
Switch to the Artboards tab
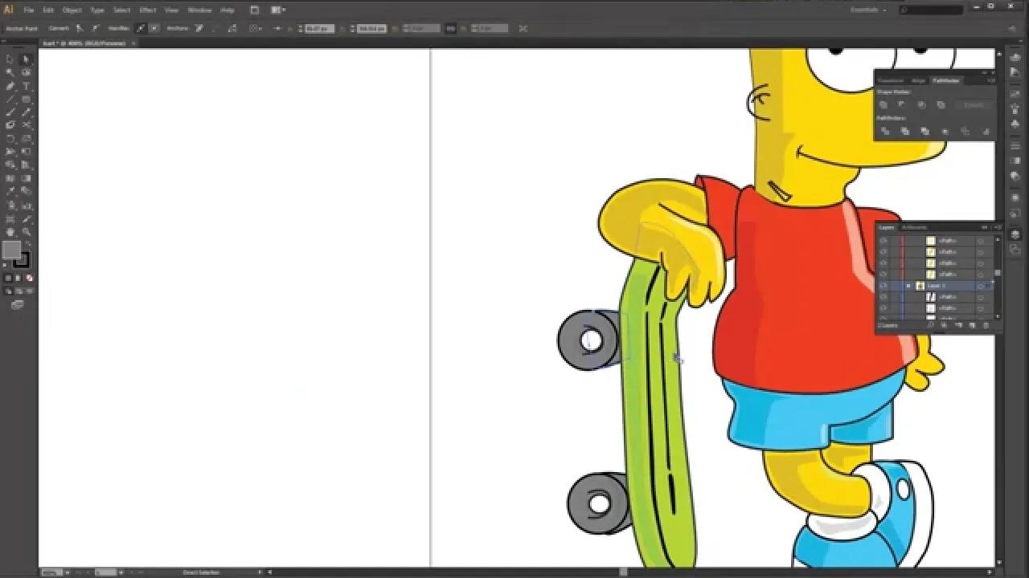click(x=915, y=227)
